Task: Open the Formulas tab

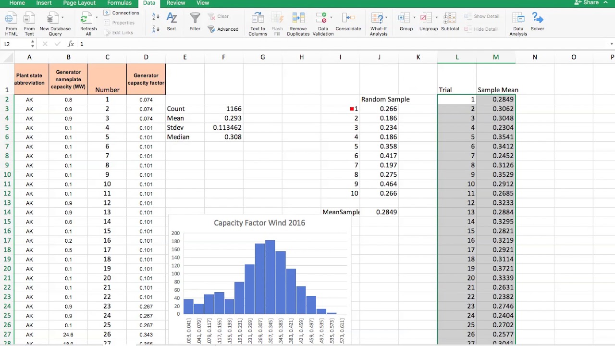Action: (119, 3)
